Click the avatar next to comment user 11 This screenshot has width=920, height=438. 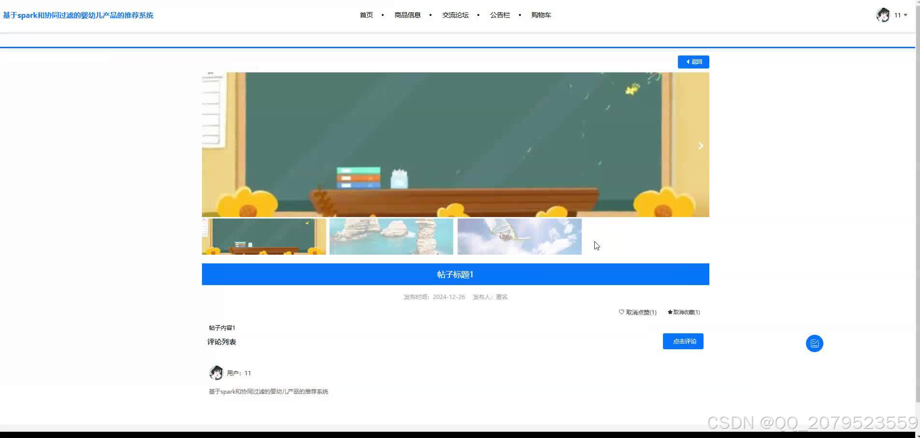[x=216, y=372]
